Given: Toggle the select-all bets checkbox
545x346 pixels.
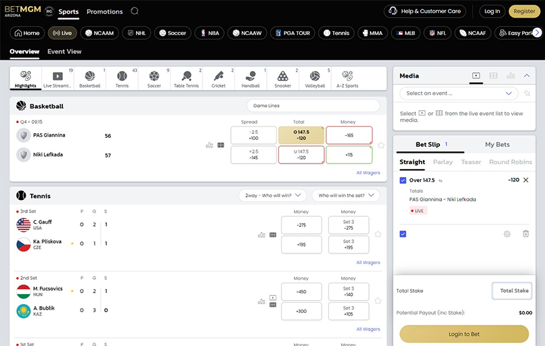Looking at the screenshot, I should coord(403,234).
